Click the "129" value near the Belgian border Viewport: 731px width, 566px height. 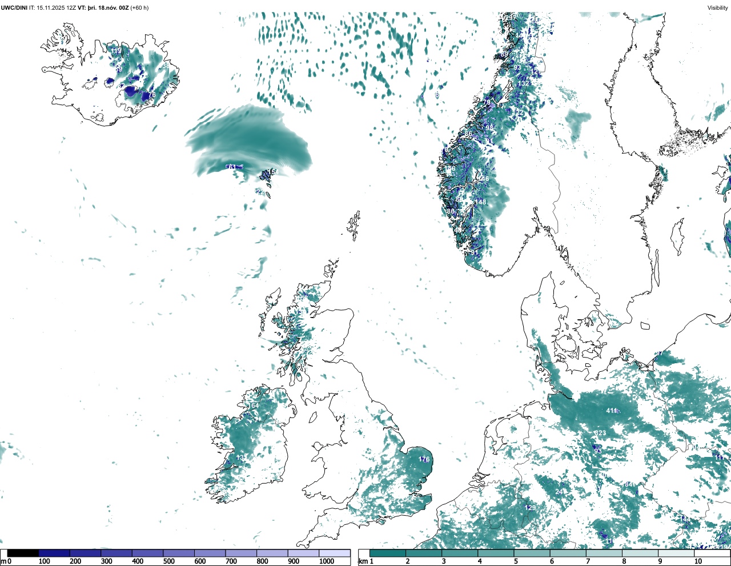531,508
